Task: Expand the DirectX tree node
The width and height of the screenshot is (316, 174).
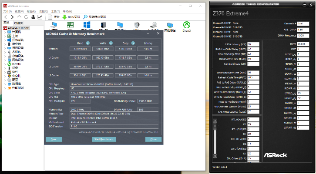Action: click(5, 64)
